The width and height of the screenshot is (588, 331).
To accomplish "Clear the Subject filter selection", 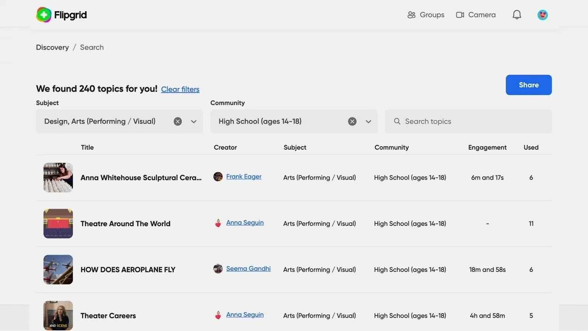I will (178, 122).
